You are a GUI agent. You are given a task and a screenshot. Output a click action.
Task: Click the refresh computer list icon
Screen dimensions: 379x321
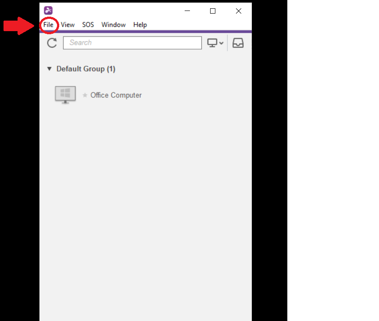52,43
